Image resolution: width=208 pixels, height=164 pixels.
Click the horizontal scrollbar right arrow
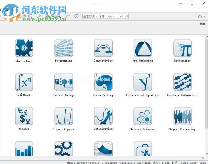click(x=203, y=158)
